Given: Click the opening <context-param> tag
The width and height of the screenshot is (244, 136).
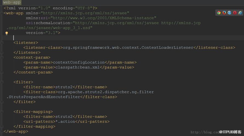Looking at the screenshot, I should [x=32, y=57].
